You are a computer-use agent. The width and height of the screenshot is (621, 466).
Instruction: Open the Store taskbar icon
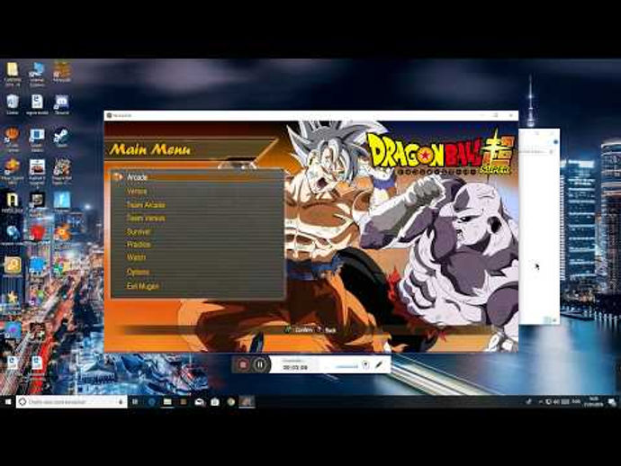[x=215, y=402]
